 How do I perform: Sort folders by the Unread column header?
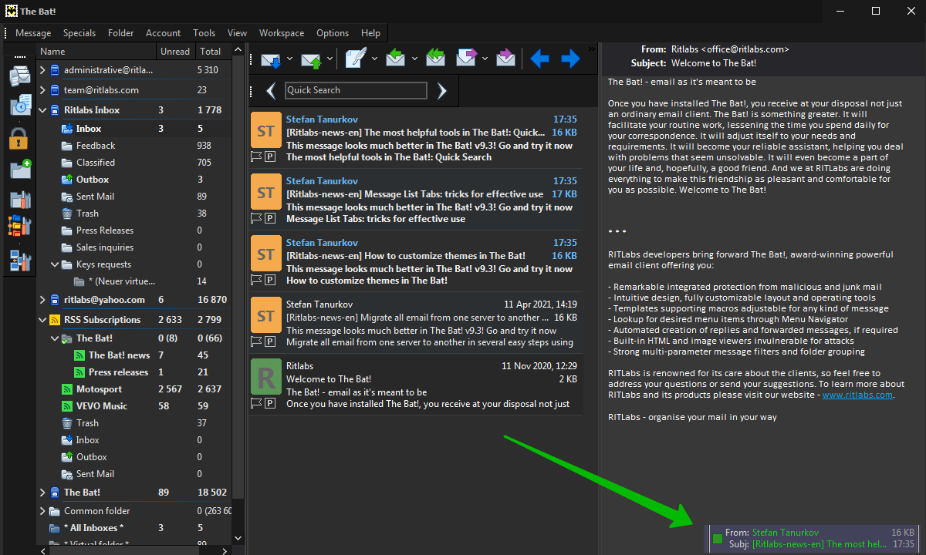coord(174,52)
